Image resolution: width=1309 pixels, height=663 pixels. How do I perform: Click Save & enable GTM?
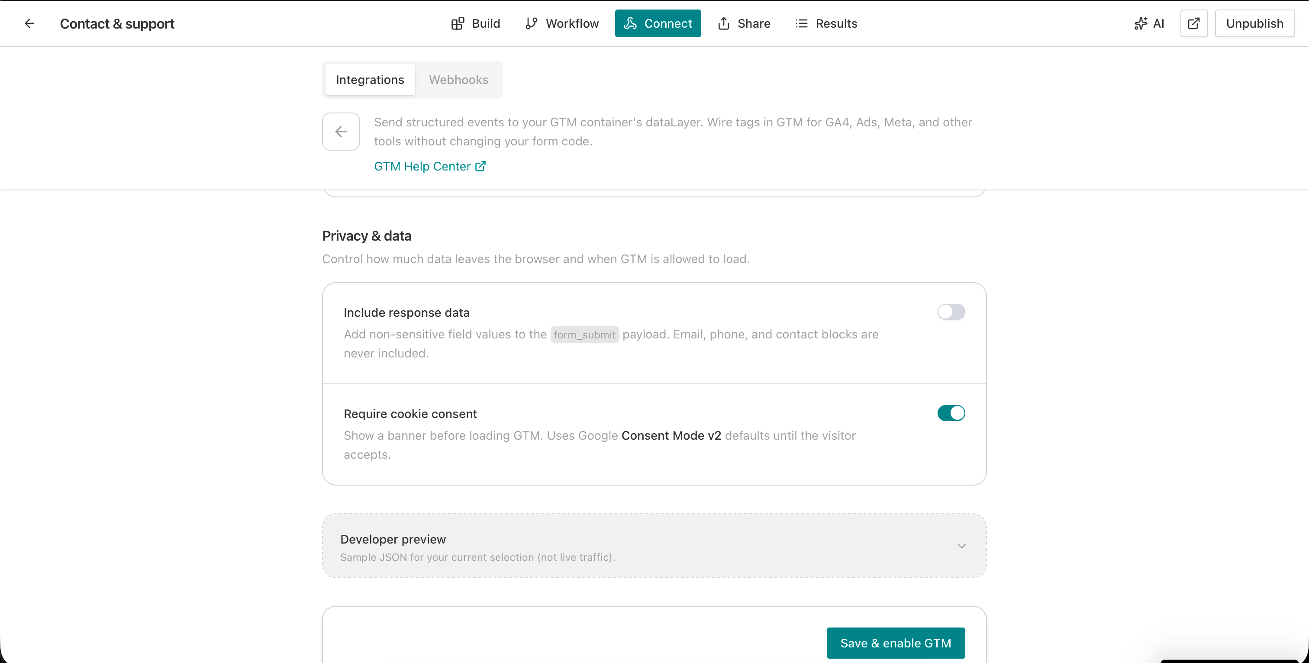point(895,643)
